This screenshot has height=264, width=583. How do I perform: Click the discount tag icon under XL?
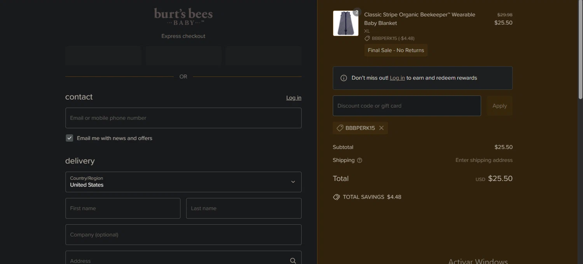pos(367,38)
